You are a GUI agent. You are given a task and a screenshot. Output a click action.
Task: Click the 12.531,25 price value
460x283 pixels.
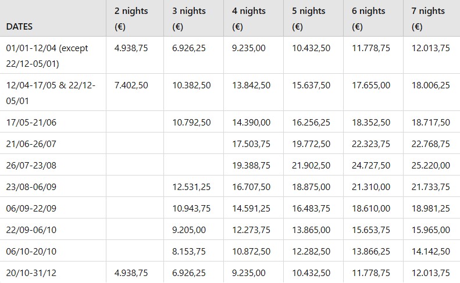(191, 187)
